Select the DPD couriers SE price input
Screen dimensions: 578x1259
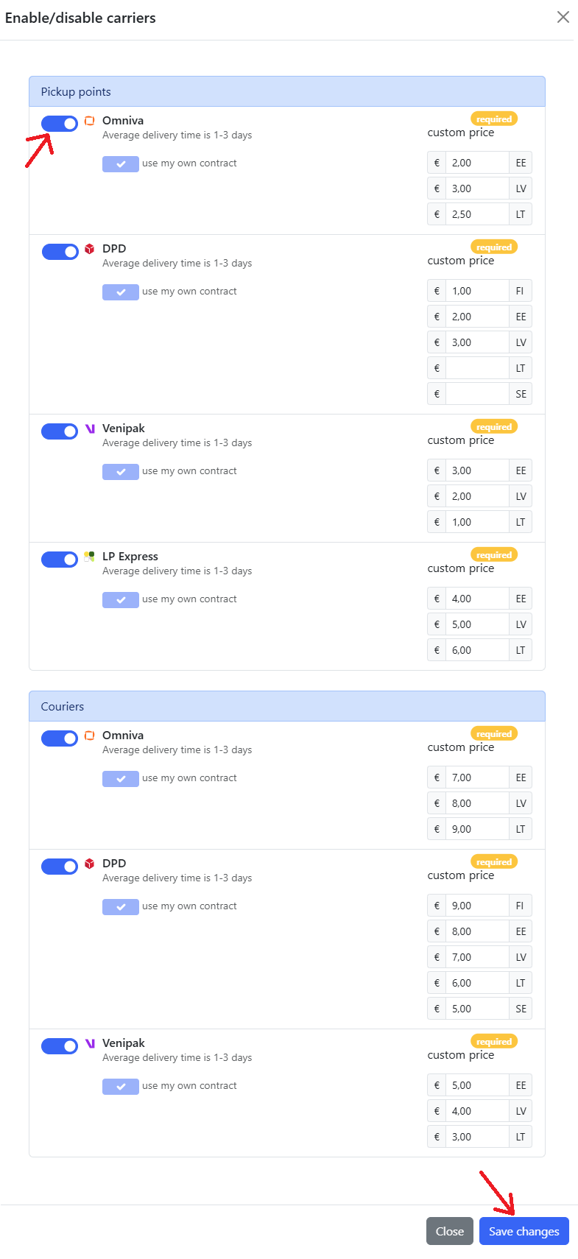(x=477, y=1009)
